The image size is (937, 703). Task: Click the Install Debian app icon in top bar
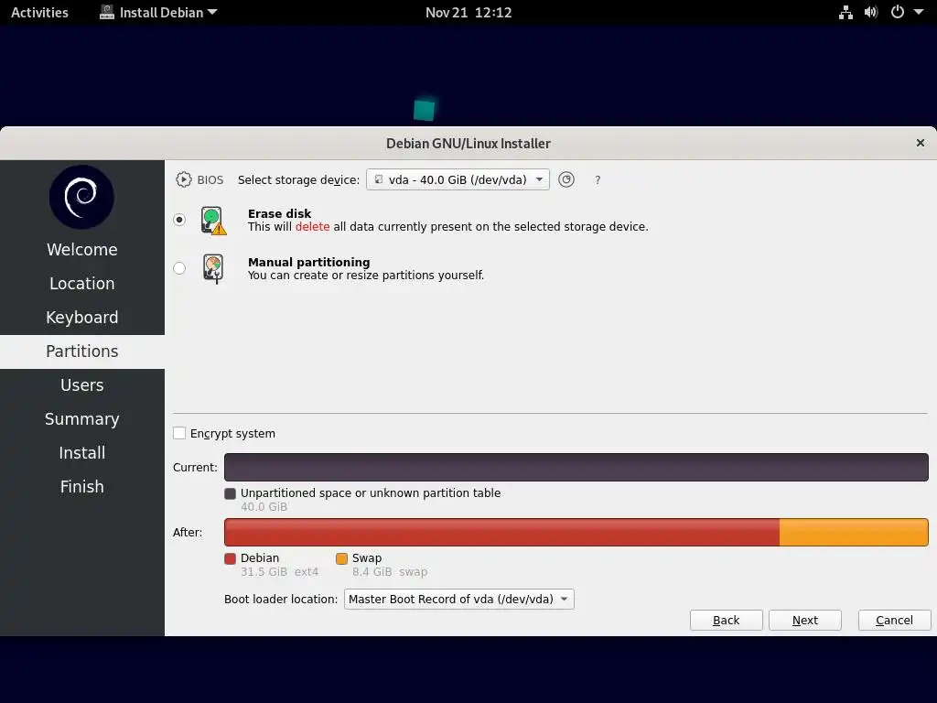107,12
